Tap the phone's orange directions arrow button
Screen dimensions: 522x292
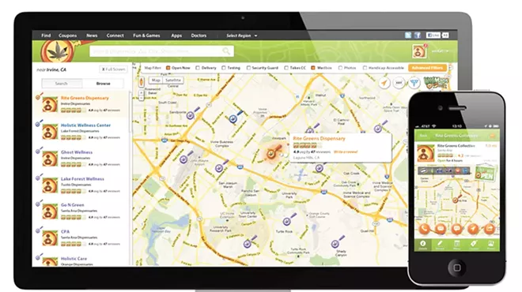(x=473, y=229)
